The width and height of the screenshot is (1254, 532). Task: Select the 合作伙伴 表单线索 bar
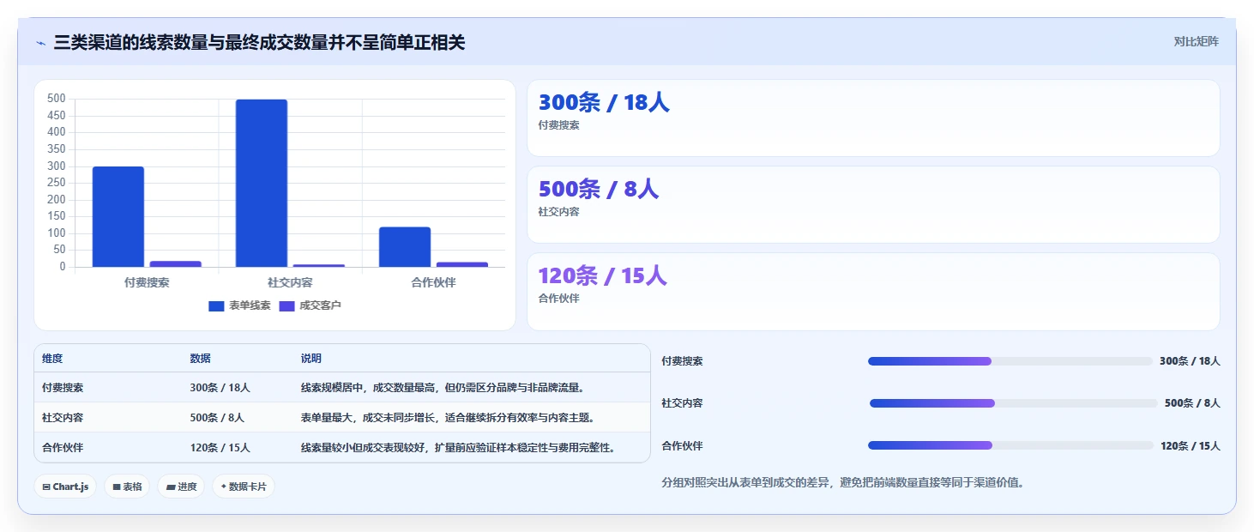click(x=405, y=247)
